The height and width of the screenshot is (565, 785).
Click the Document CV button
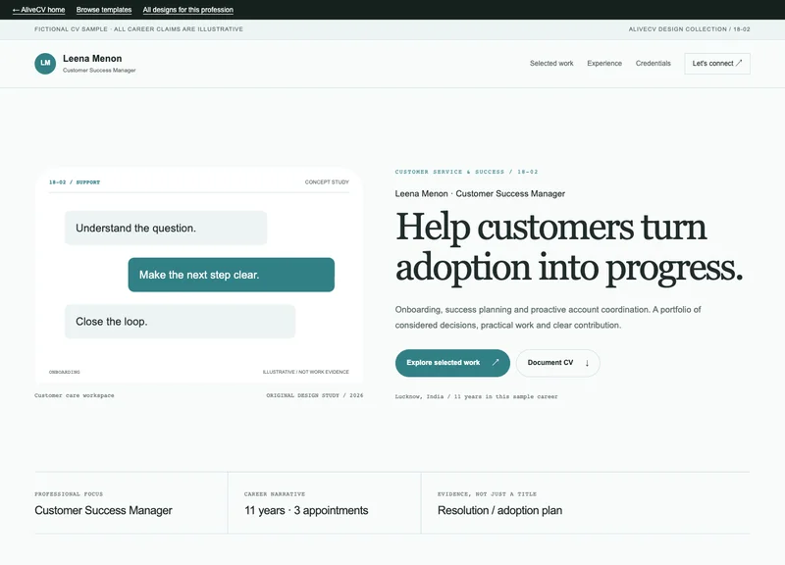557,363
